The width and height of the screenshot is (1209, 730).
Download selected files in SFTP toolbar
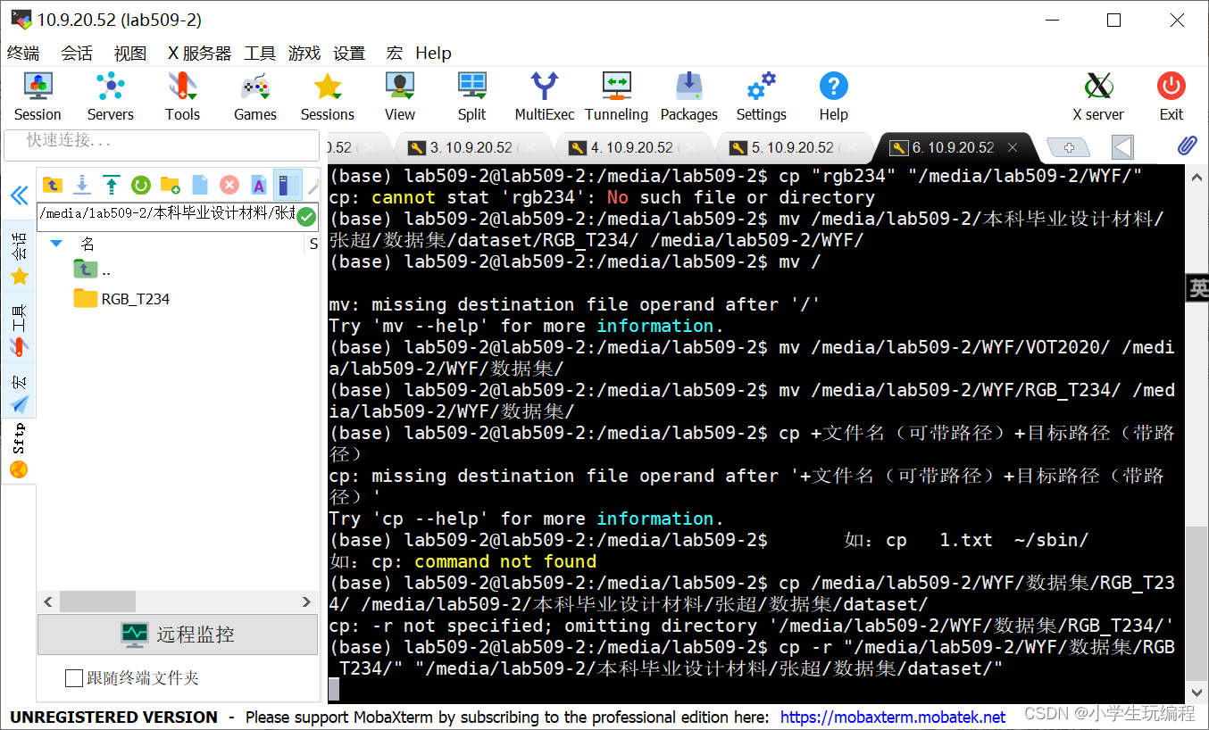pos(82,185)
